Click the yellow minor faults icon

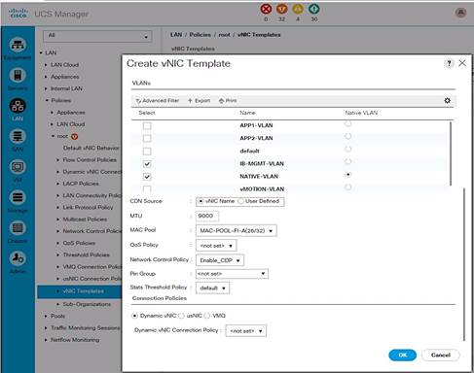[298, 9]
